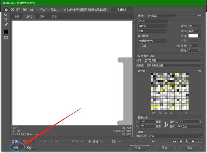Click the animation play button
Screen dimensions: 207x153
187,141
